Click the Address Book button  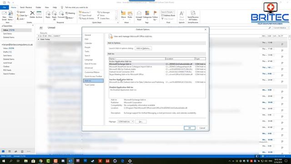pos(168,15)
